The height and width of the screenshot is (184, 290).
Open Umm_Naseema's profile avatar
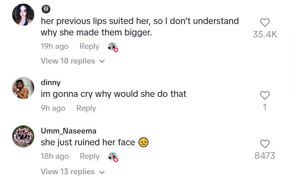click(23, 136)
